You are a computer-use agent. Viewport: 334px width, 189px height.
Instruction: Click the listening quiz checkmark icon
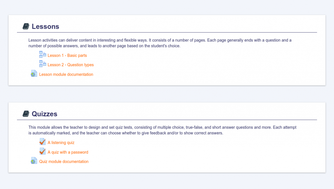tap(42, 142)
